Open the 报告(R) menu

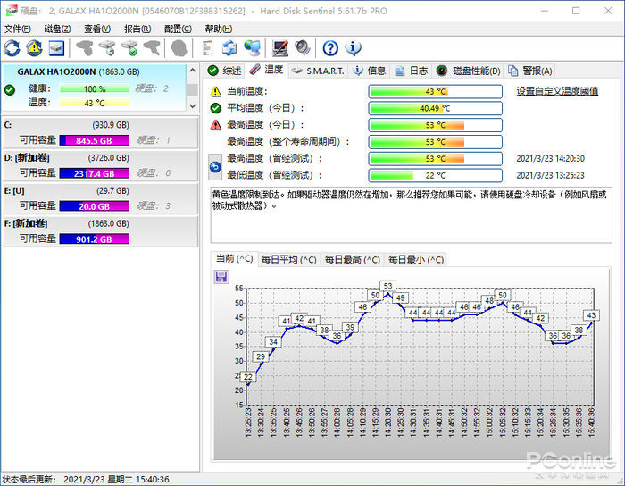point(137,29)
